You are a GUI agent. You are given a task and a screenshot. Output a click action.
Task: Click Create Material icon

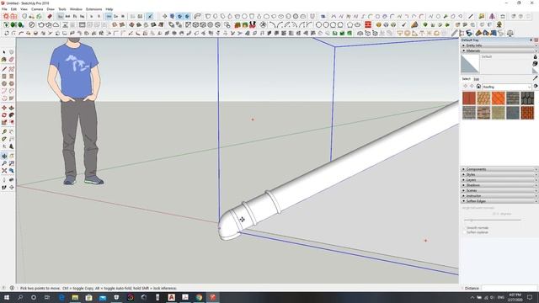535,64
